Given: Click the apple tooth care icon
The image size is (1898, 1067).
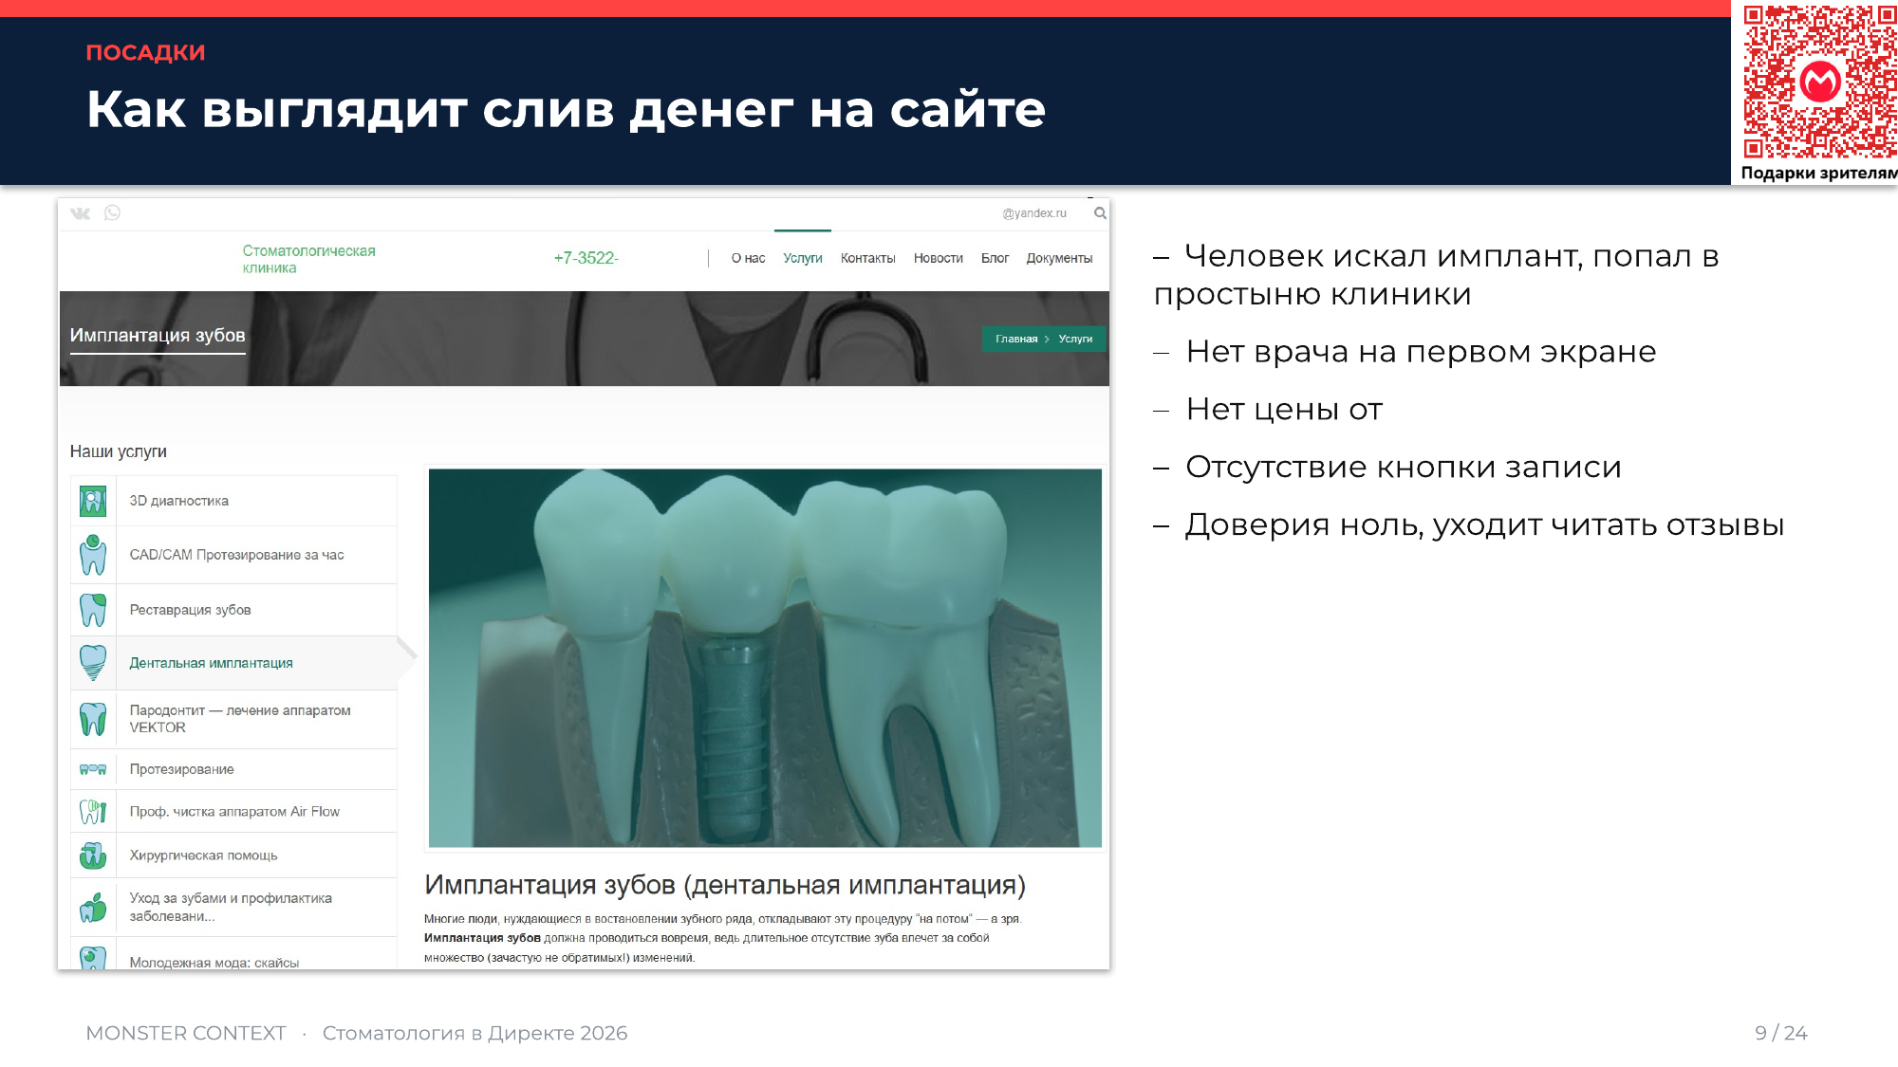Looking at the screenshot, I should (x=93, y=908).
